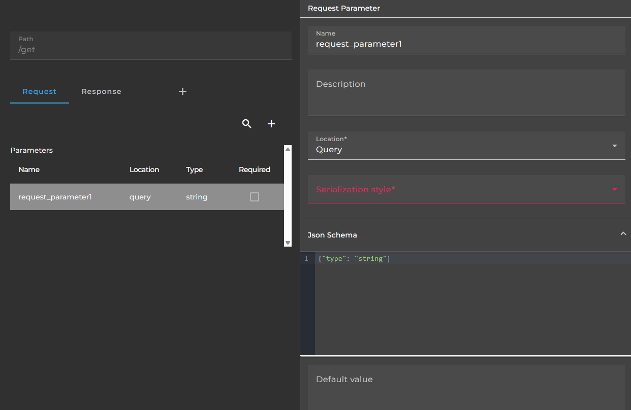Click the JSON code line {"type": "string"}
Viewport: 631px width, 410px height.
[x=354, y=259]
